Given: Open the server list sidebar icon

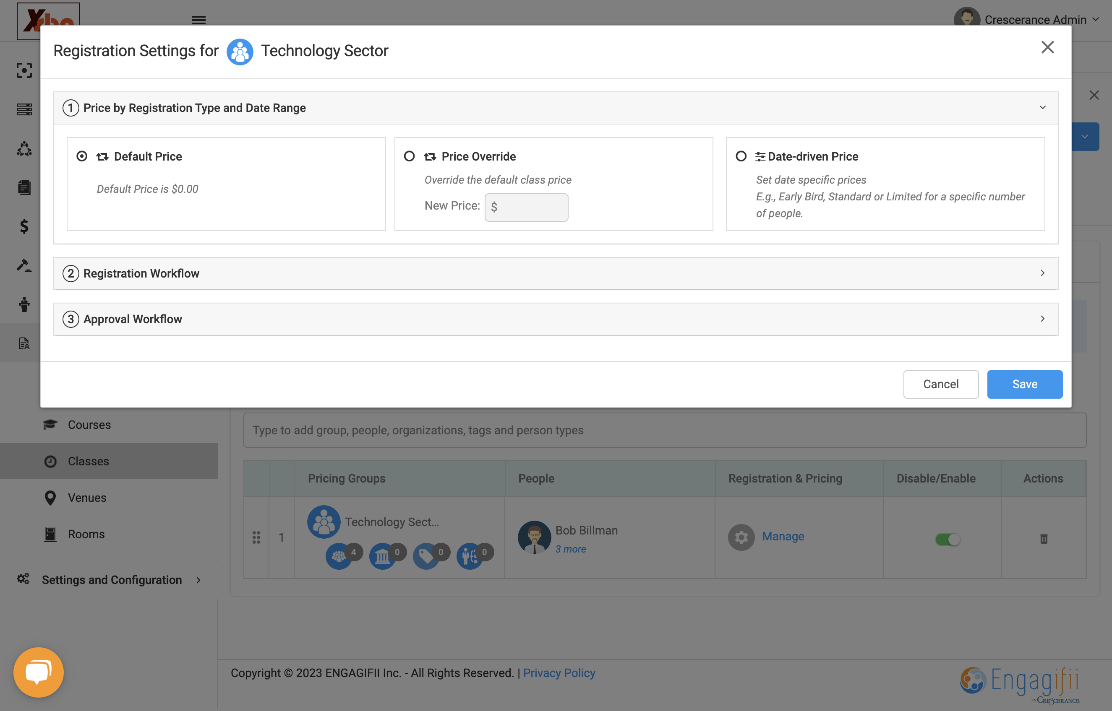Looking at the screenshot, I should pyautogui.click(x=24, y=109).
